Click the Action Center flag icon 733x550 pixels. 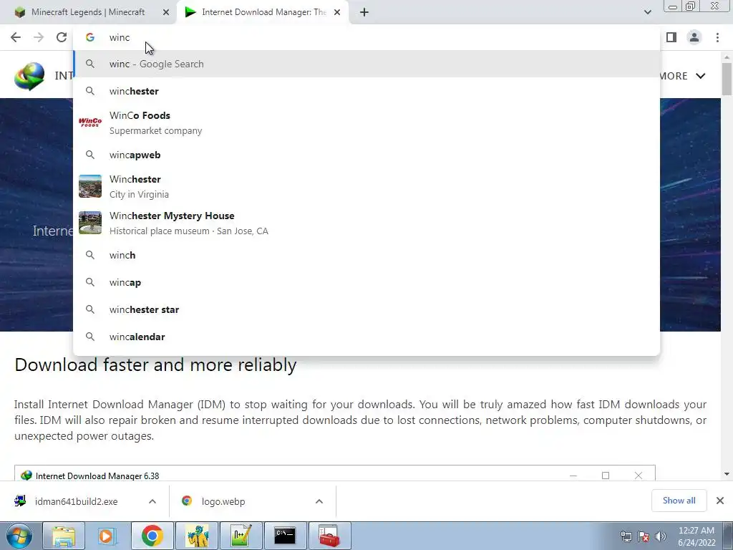pos(644,536)
